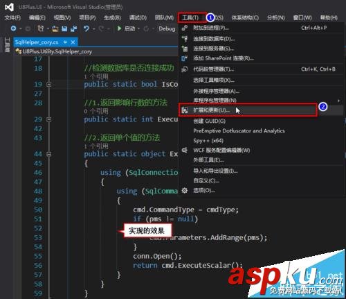Click the '0 个引用' link above Execu
Viewport: 346px width, 299px height.
[x=96, y=111]
